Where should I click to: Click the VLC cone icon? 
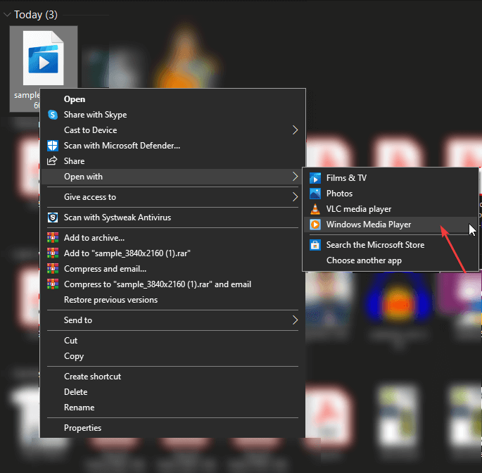[315, 209]
